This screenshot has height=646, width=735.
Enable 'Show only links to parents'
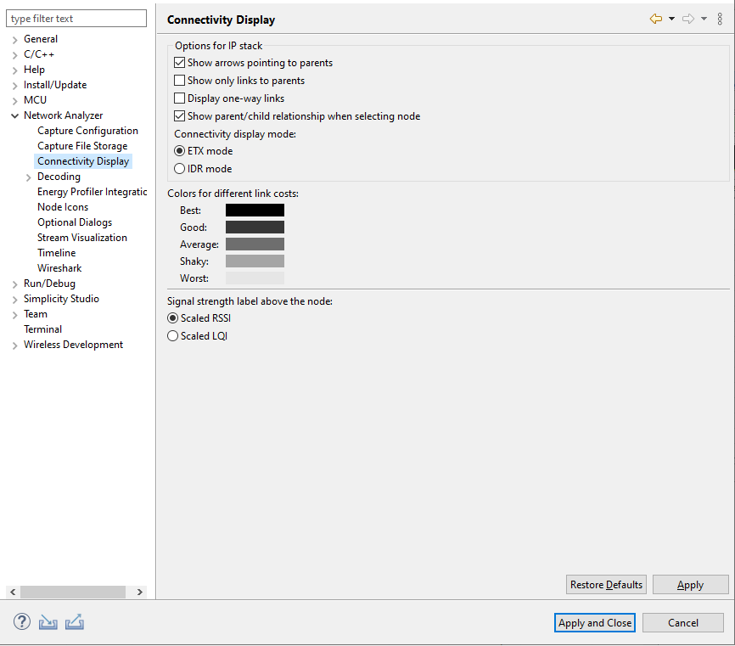(179, 80)
